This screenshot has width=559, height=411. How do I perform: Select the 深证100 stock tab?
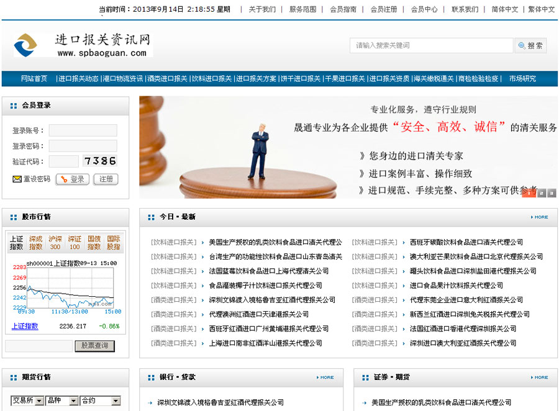click(x=75, y=243)
